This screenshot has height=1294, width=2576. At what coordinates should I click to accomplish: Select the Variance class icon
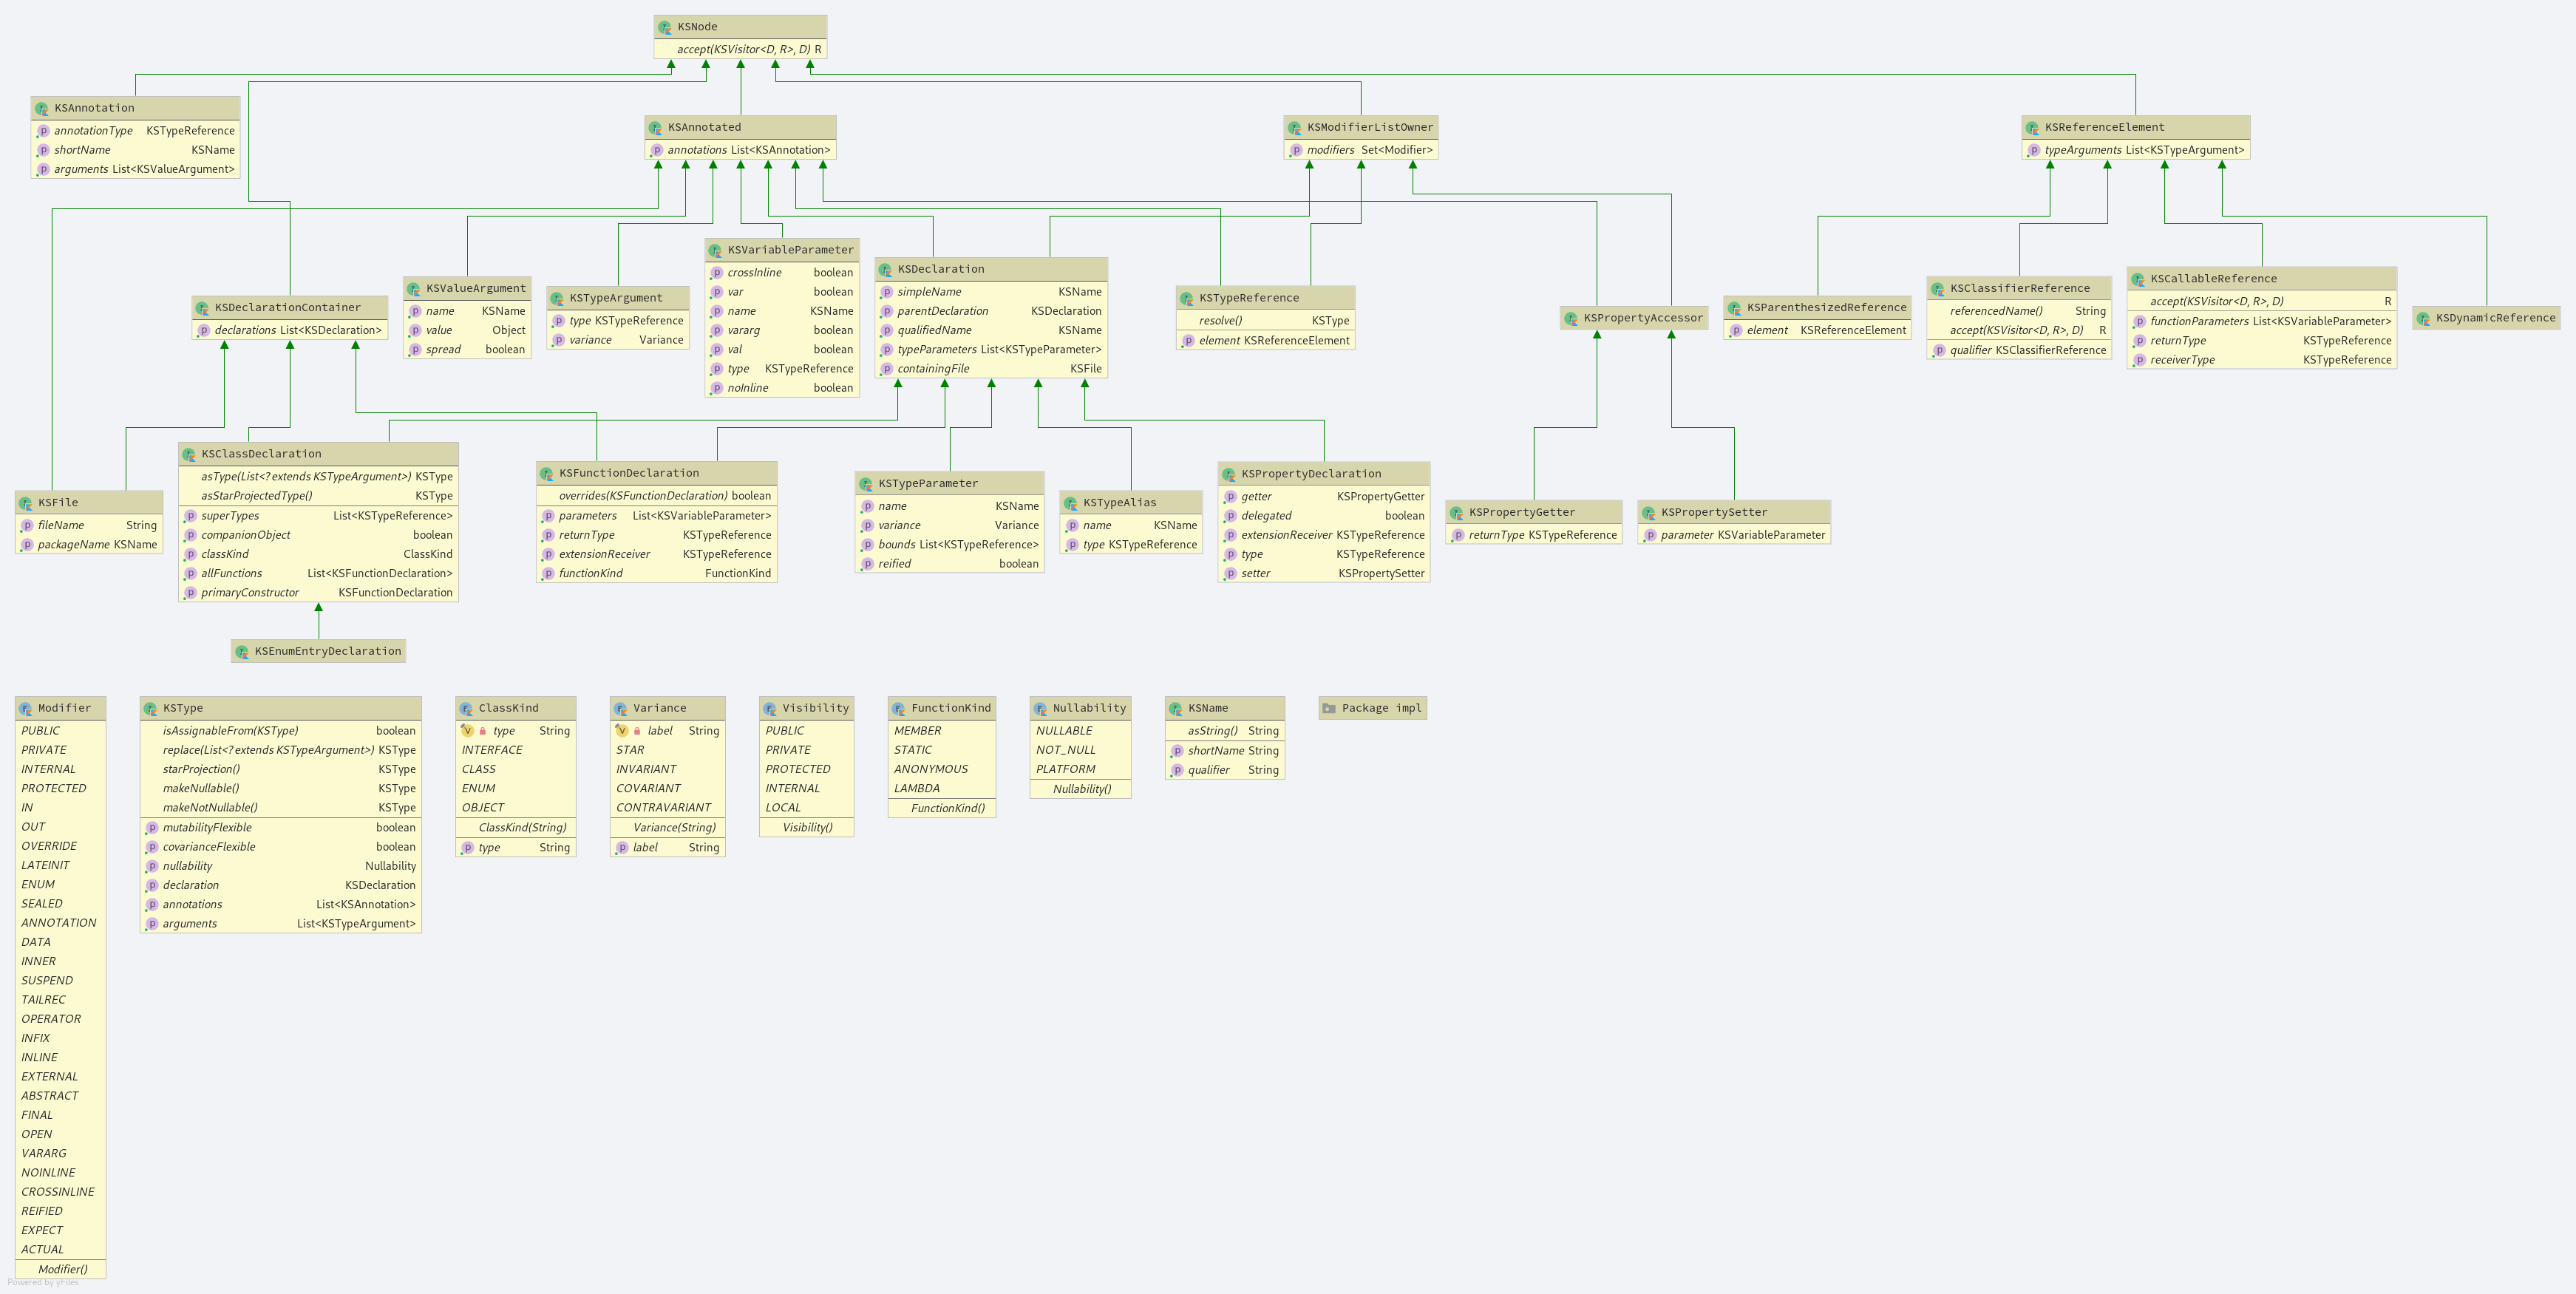(x=624, y=706)
